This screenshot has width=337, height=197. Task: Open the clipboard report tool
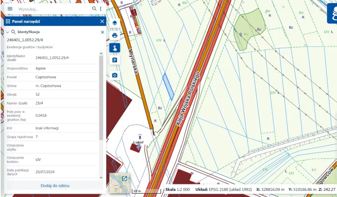[x=115, y=61]
